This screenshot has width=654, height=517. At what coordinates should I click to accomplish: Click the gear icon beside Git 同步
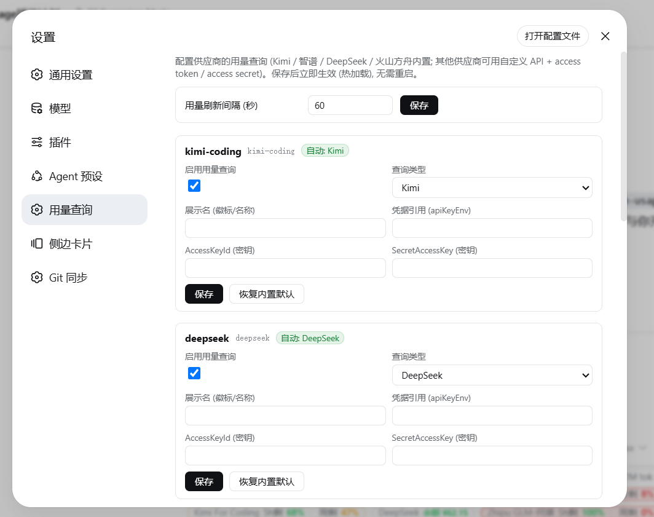click(37, 277)
